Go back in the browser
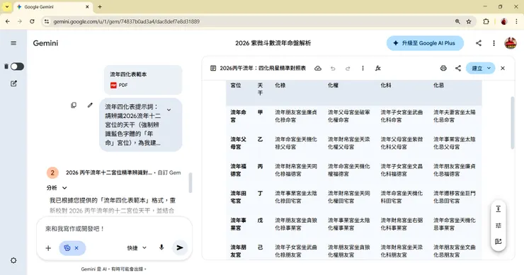524x275 pixels. [8, 21]
